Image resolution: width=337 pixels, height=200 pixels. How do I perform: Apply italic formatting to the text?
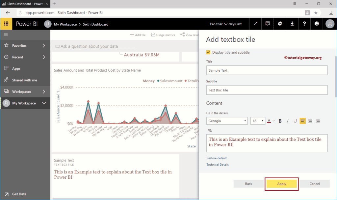click(x=288, y=121)
